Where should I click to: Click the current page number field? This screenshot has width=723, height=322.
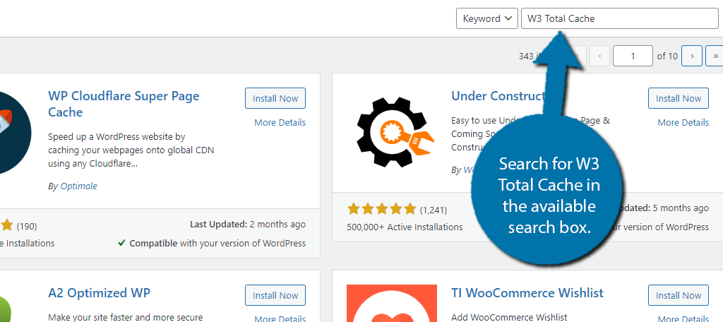[633, 56]
